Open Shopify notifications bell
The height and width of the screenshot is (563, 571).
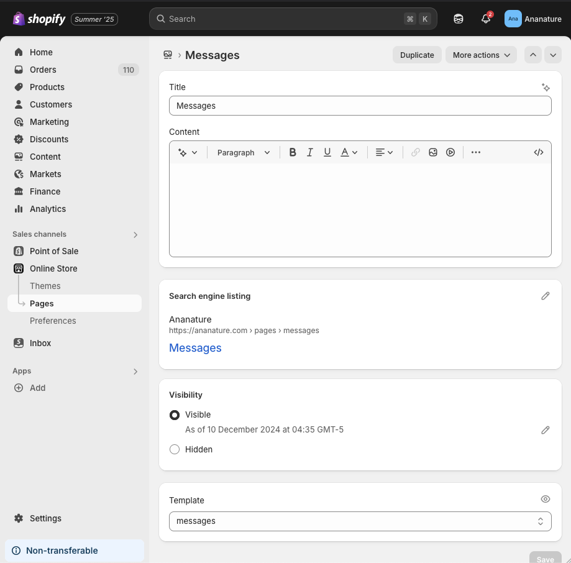[485, 19]
